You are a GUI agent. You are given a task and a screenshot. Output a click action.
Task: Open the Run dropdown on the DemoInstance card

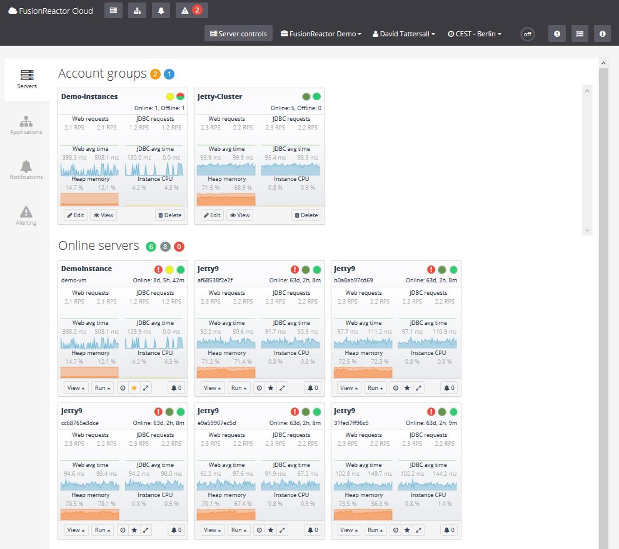coord(103,387)
